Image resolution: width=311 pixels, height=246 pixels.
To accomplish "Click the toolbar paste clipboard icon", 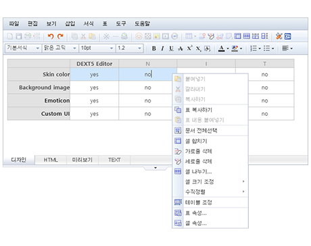I will point(92,36).
